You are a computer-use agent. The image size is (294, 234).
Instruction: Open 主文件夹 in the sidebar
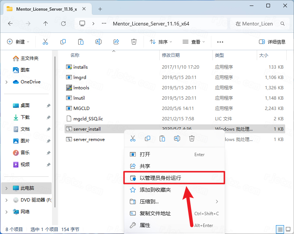coord(26,58)
